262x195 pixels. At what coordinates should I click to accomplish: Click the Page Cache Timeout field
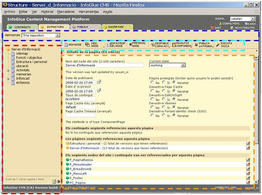(80, 115)
